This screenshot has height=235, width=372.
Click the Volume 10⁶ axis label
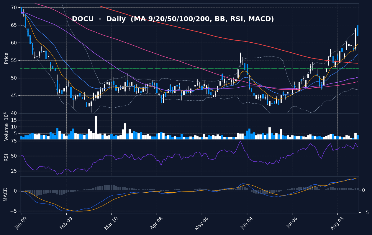point(6,126)
